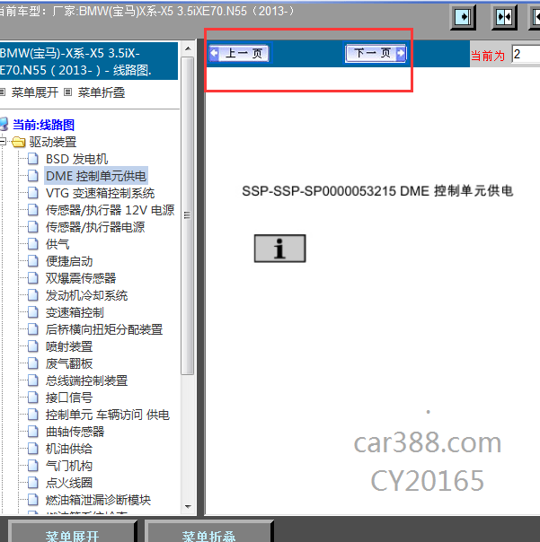Collapse the 驱动装置 folder node
Screen dimensions: 540x542
[3, 142]
